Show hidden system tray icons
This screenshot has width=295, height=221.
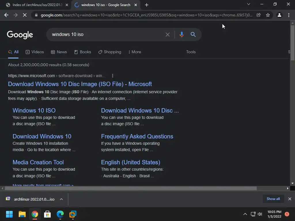[245, 214]
